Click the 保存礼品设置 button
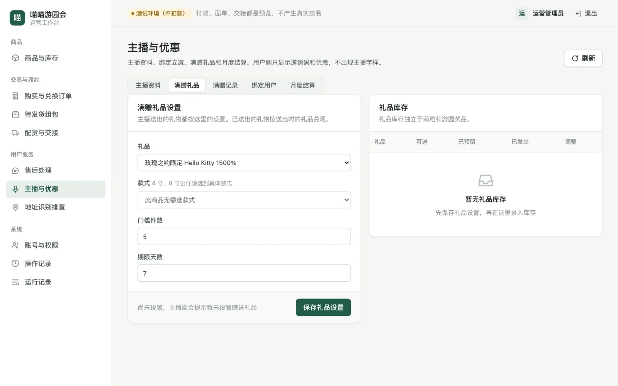The height and width of the screenshot is (386, 618). [x=323, y=307]
